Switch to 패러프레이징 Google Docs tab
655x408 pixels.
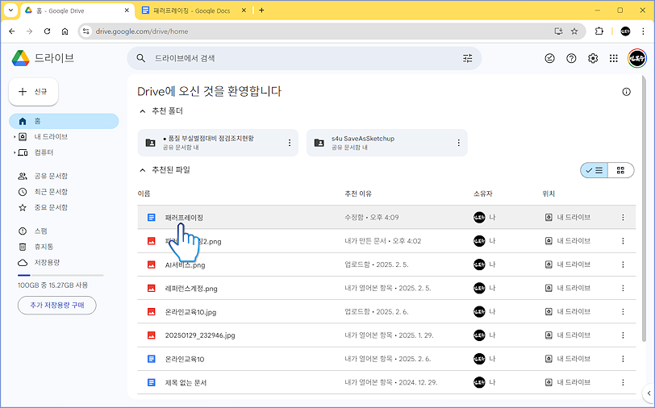191,10
